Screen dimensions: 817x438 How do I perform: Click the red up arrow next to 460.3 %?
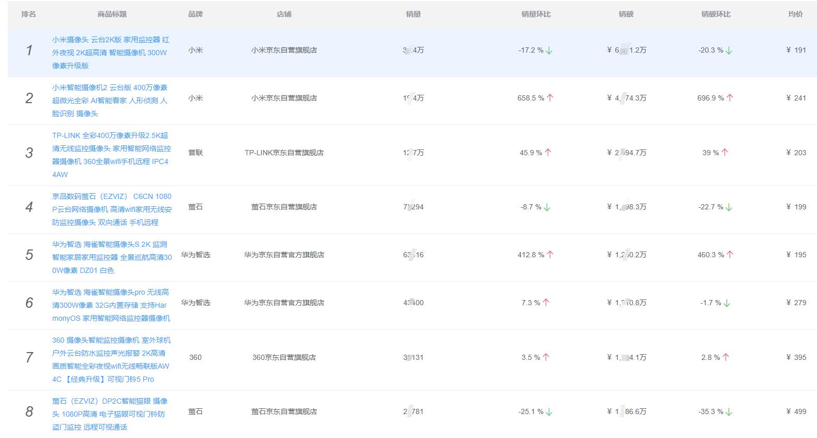(x=730, y=255)
